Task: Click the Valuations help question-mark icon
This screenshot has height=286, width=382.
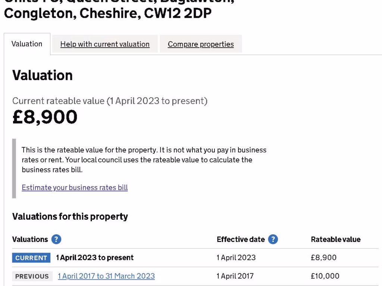Action: click(x=56, y=239)
